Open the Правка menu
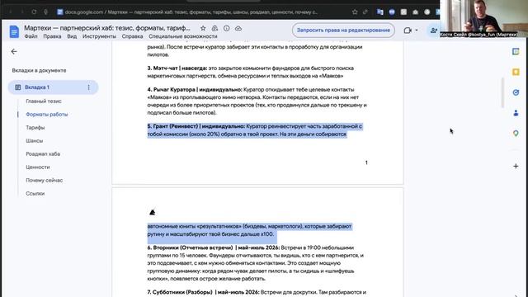Screen dimensions: 528x297 [52, 36]
